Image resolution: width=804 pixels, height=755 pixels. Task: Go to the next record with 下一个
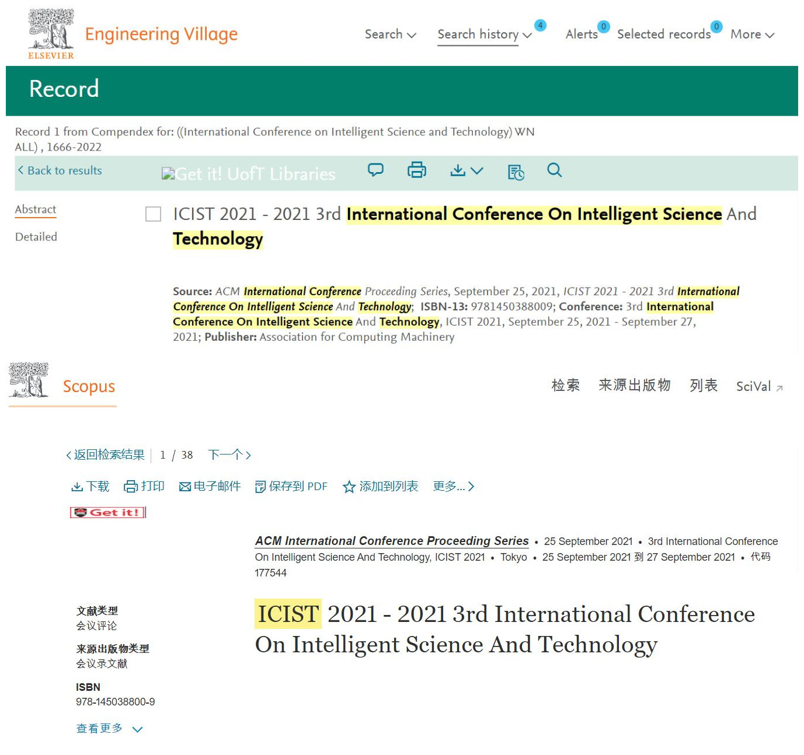[229, 455]
